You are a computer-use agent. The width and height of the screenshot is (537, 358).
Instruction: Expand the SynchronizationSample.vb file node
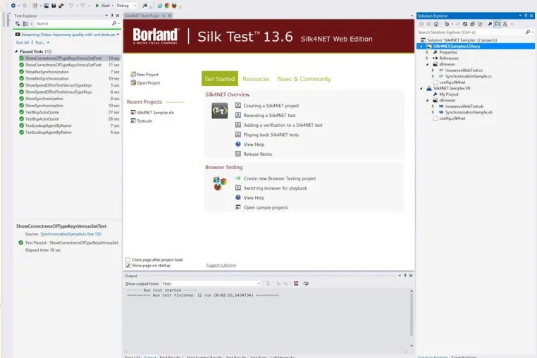[x=433, y=112]
